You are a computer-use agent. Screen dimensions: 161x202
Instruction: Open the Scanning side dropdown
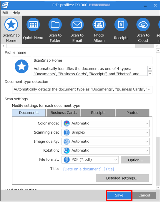106,133
